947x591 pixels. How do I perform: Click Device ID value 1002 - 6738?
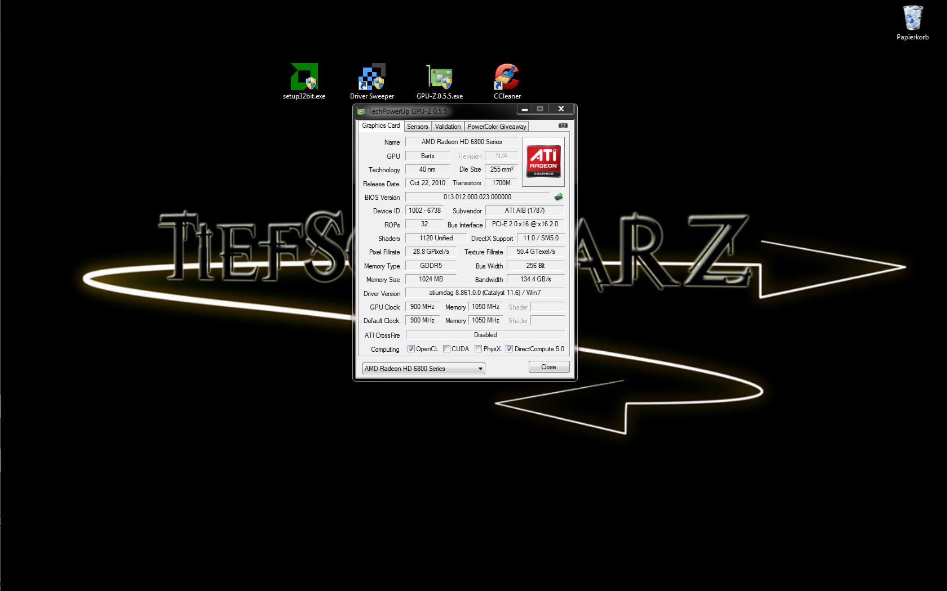coord(424,211)
